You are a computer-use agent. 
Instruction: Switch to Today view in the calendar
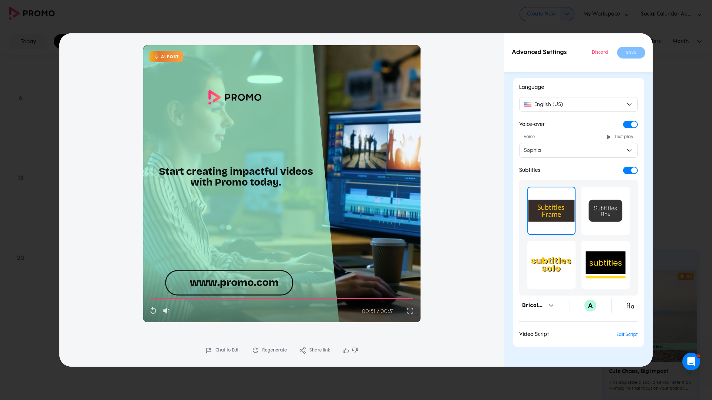[28, 41]
